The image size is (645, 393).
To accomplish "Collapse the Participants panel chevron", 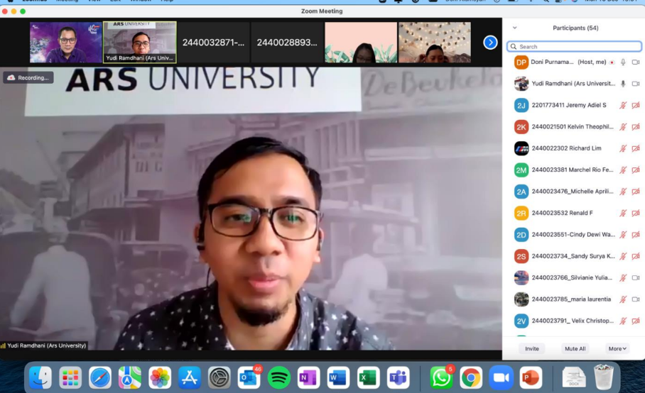I will [515, 28].
